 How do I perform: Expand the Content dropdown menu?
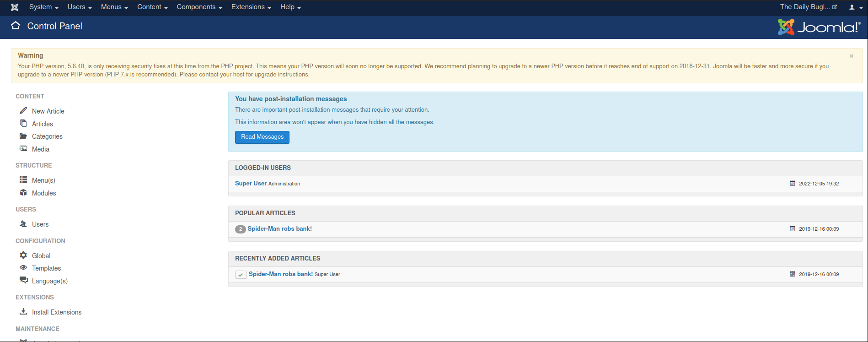(x=152, y=7)
